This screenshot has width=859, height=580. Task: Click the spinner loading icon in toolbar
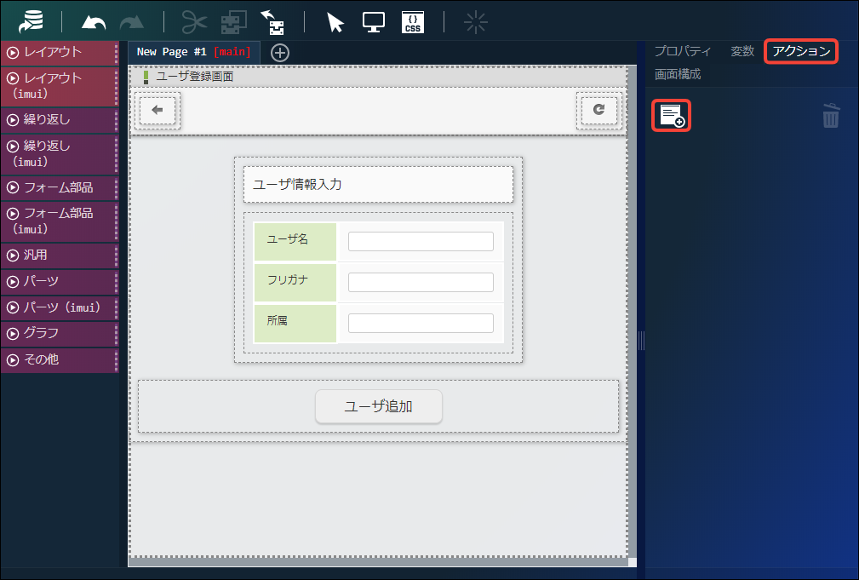click(475, 22)
